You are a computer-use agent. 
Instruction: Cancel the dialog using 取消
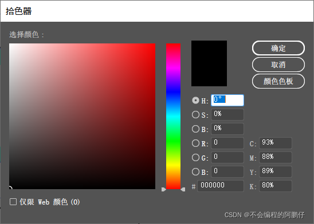tap(278, 65)
